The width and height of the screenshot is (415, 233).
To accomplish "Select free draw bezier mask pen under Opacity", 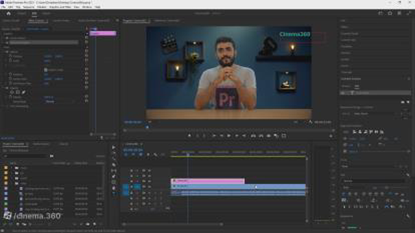I will tap(23, 92).
